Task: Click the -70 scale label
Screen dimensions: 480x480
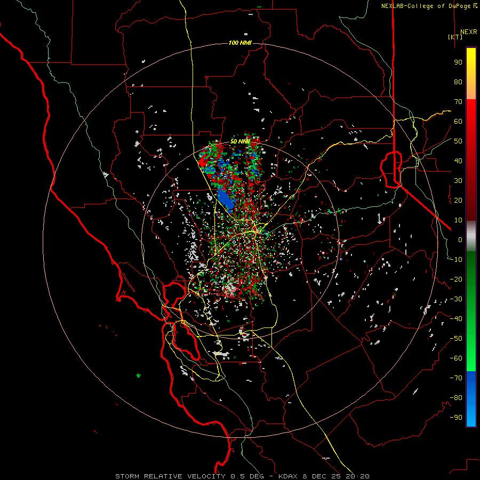Action: click(x=456, y=378)
